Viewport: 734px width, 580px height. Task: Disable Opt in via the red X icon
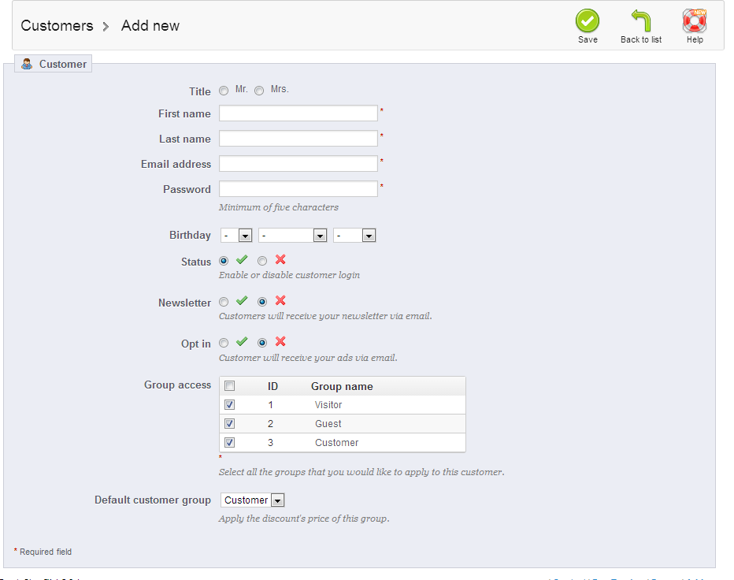tap(280, 341)
